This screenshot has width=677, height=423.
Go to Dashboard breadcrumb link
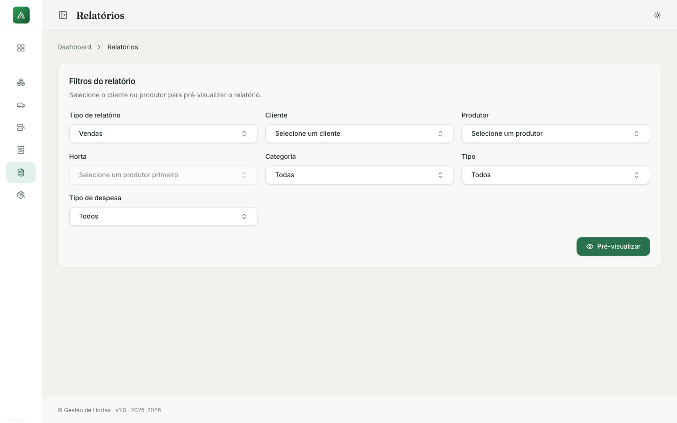pyautogui.click(x=74, y=47)
